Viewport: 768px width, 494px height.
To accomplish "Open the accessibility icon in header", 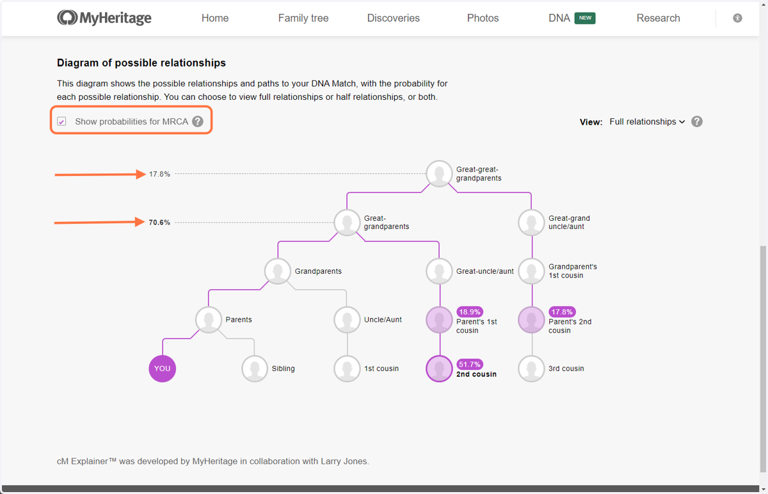I will [737, 18].
